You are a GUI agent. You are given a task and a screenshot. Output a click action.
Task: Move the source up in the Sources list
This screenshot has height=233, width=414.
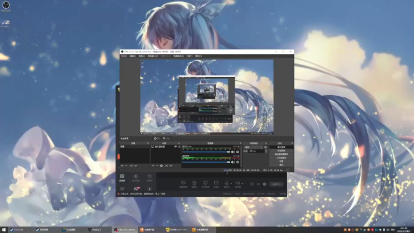click(x=166, y=166)
